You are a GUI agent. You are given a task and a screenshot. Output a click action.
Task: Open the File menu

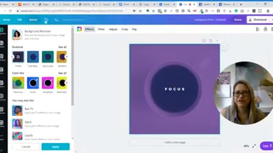click(x=20, y=20)
